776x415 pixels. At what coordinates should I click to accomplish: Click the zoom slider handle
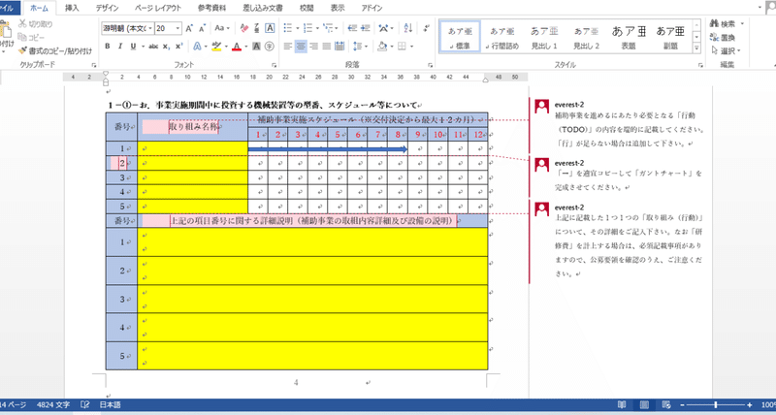coord(715,405)
